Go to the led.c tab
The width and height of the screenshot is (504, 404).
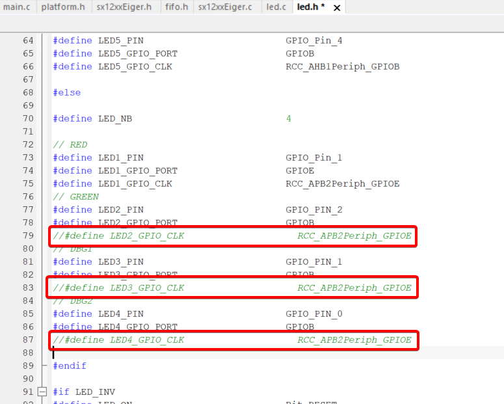[276, 7]
